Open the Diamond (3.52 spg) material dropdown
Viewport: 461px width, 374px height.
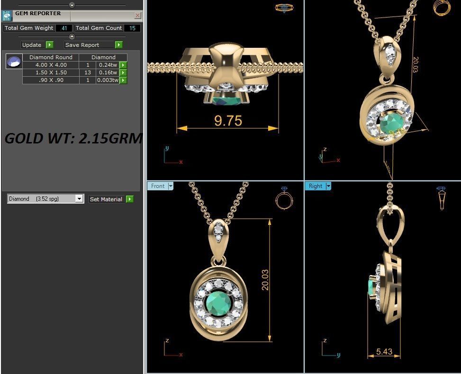point(79,199)
